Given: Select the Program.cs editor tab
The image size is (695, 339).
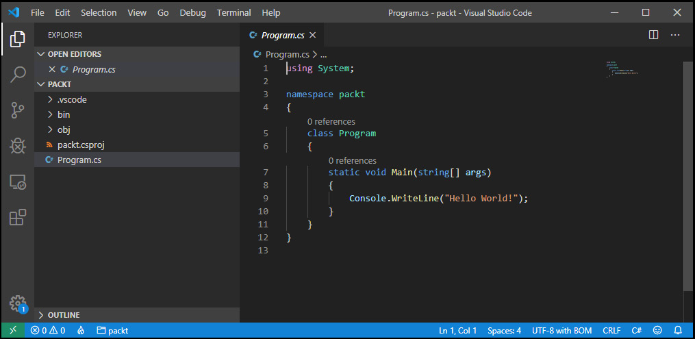Looking at the screenshot, I should (282, 35).
